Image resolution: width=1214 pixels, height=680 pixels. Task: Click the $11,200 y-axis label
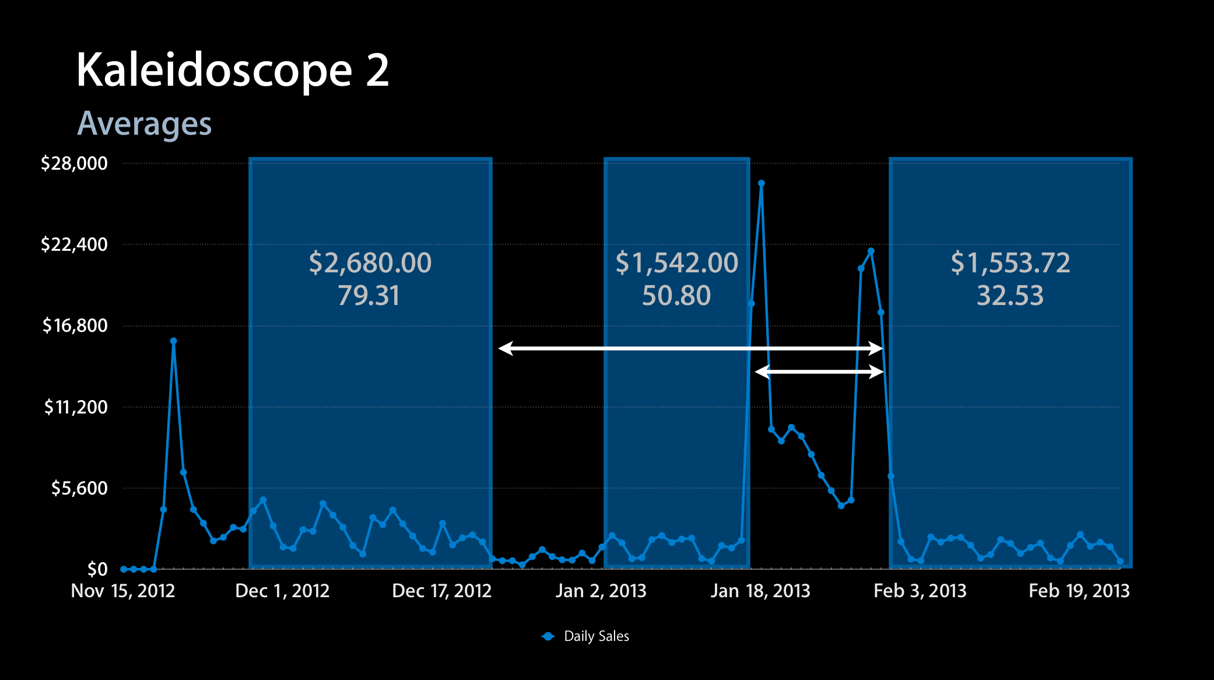[x=76, y=406]
